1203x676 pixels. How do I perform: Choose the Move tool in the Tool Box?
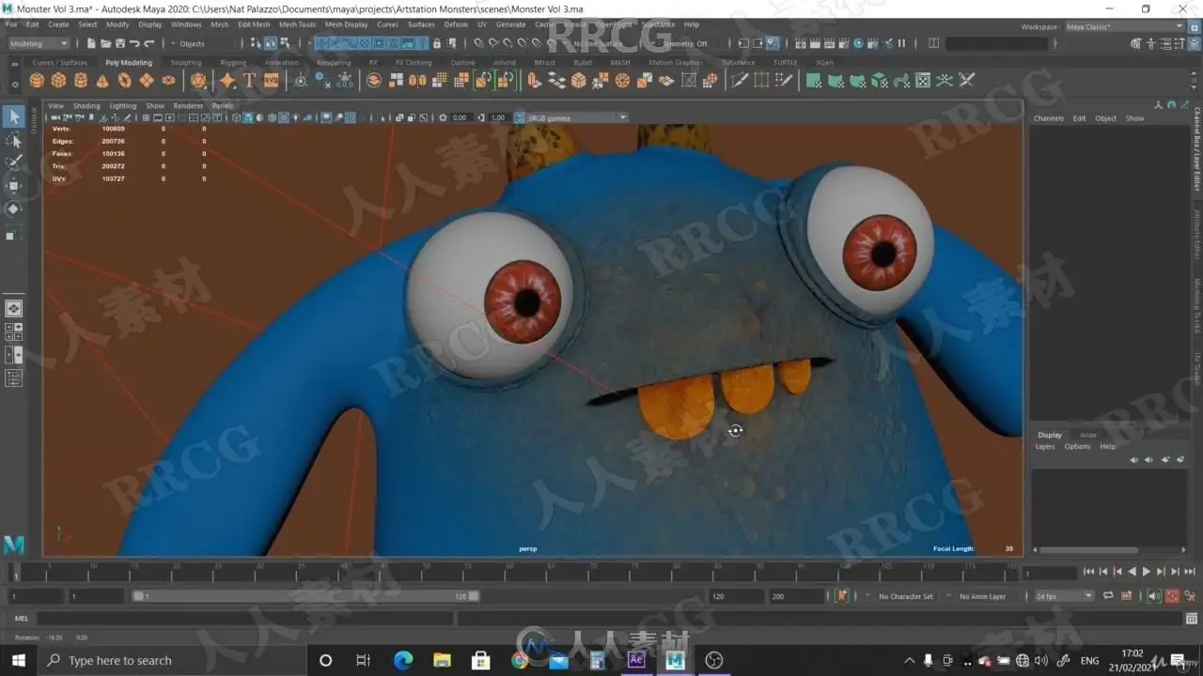point(14,186)
